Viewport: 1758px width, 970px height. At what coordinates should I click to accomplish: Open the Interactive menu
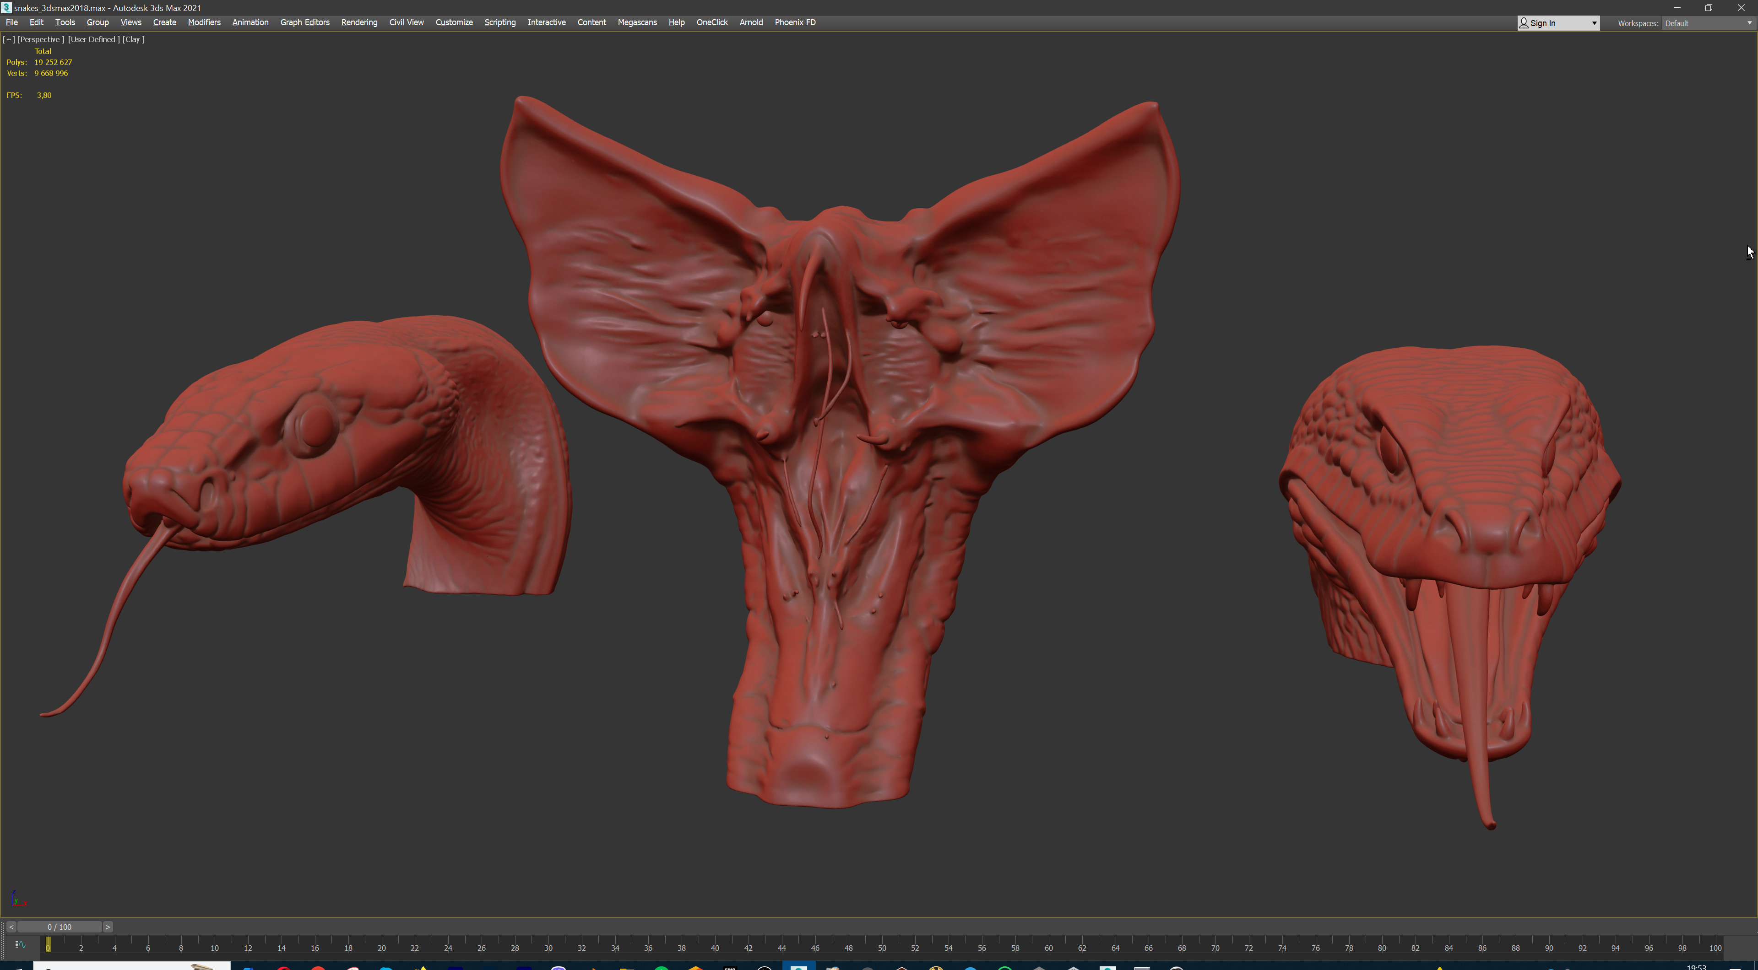coord(546,22)
